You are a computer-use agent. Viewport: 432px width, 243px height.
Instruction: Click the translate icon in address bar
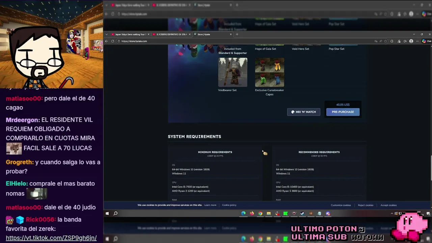376,41
